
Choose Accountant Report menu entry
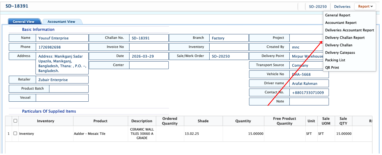click(341, 23)
